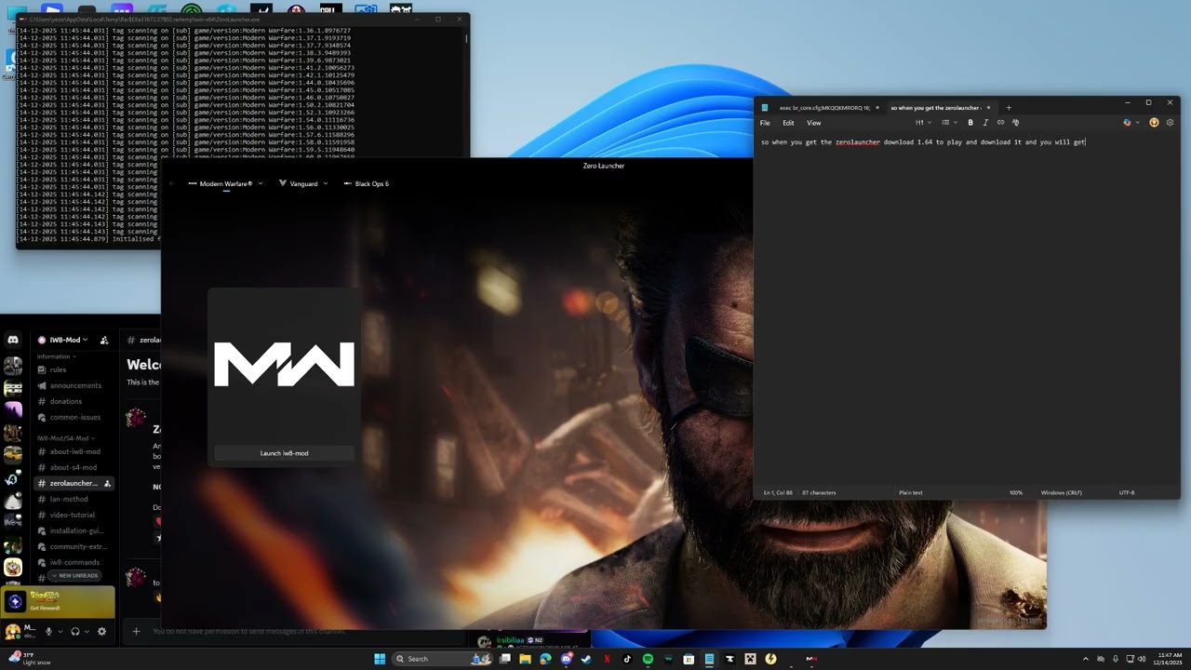Viewport: 1191px width, 670px height.
Task: Open Edit menu in Notepad
Action: point(788,123)
